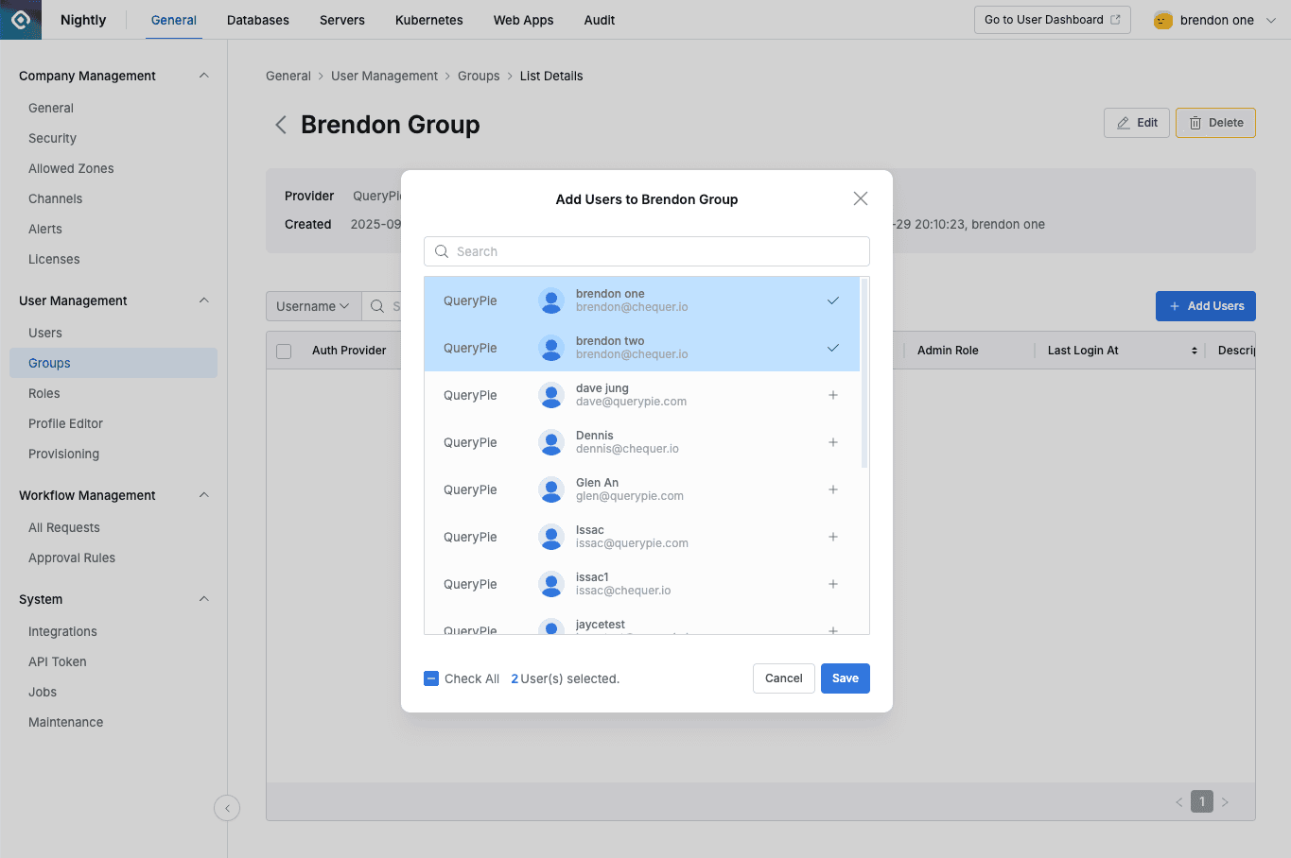Uncheck brendon two's selected checkmark
This screenshot has height=858, width=1291.
(x=833, y=348)
